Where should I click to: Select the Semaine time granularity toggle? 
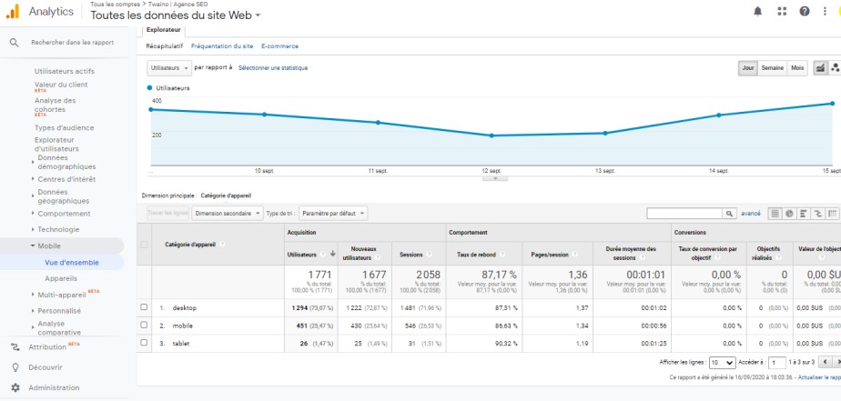772,68
